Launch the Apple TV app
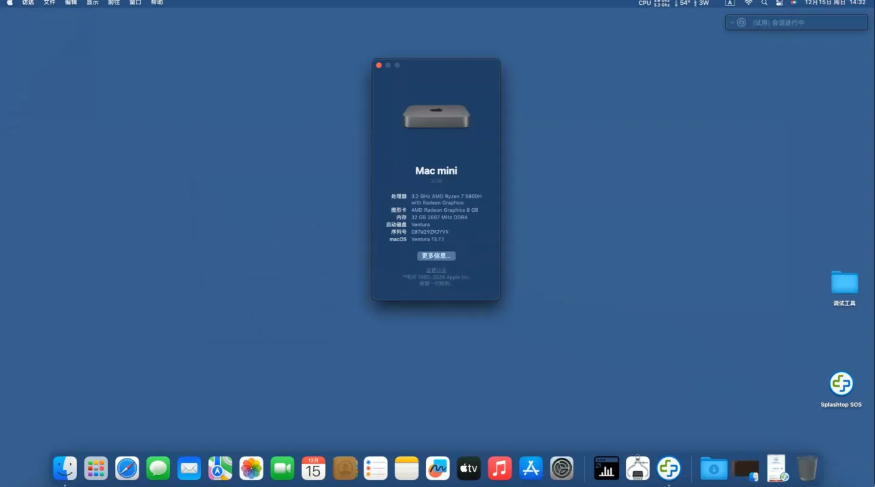The height and width of the screenshot is (487, 875). tap(468, 468)
